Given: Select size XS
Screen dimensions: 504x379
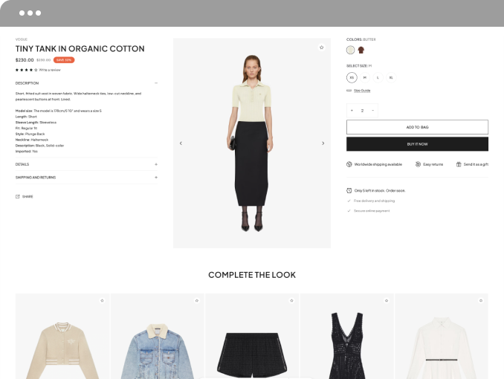Looking at the screenshot, I should pos(352,77).
